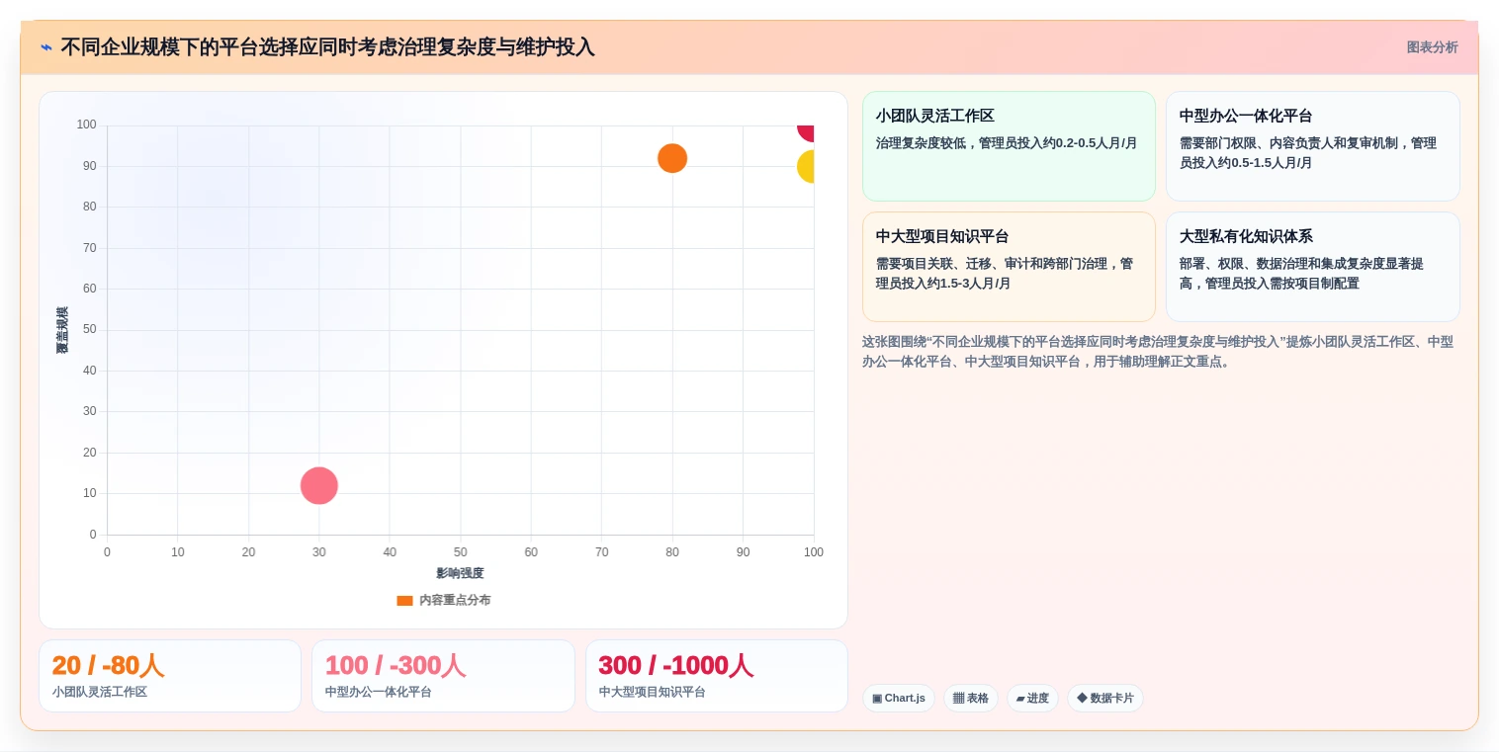Click 需要部门权限 description text
The width and height of the screenshot is (1499, 752).
tap(1308, 153)
